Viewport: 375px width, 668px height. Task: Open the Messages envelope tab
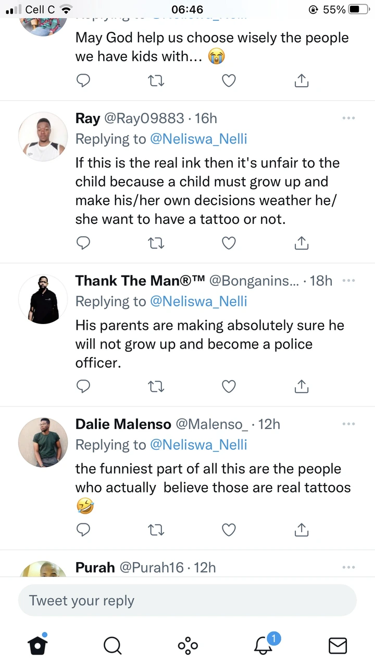[x=337, y=646]
